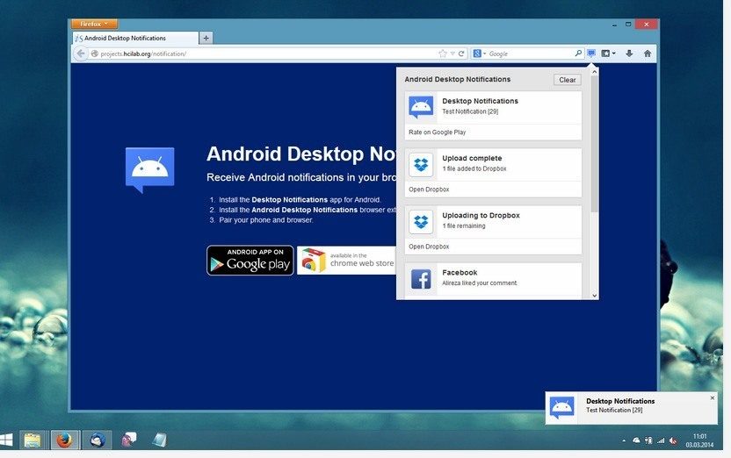Click the page heading 'Android Desktop No...'
The image size is (731, 458).
(x=301, y=154)
